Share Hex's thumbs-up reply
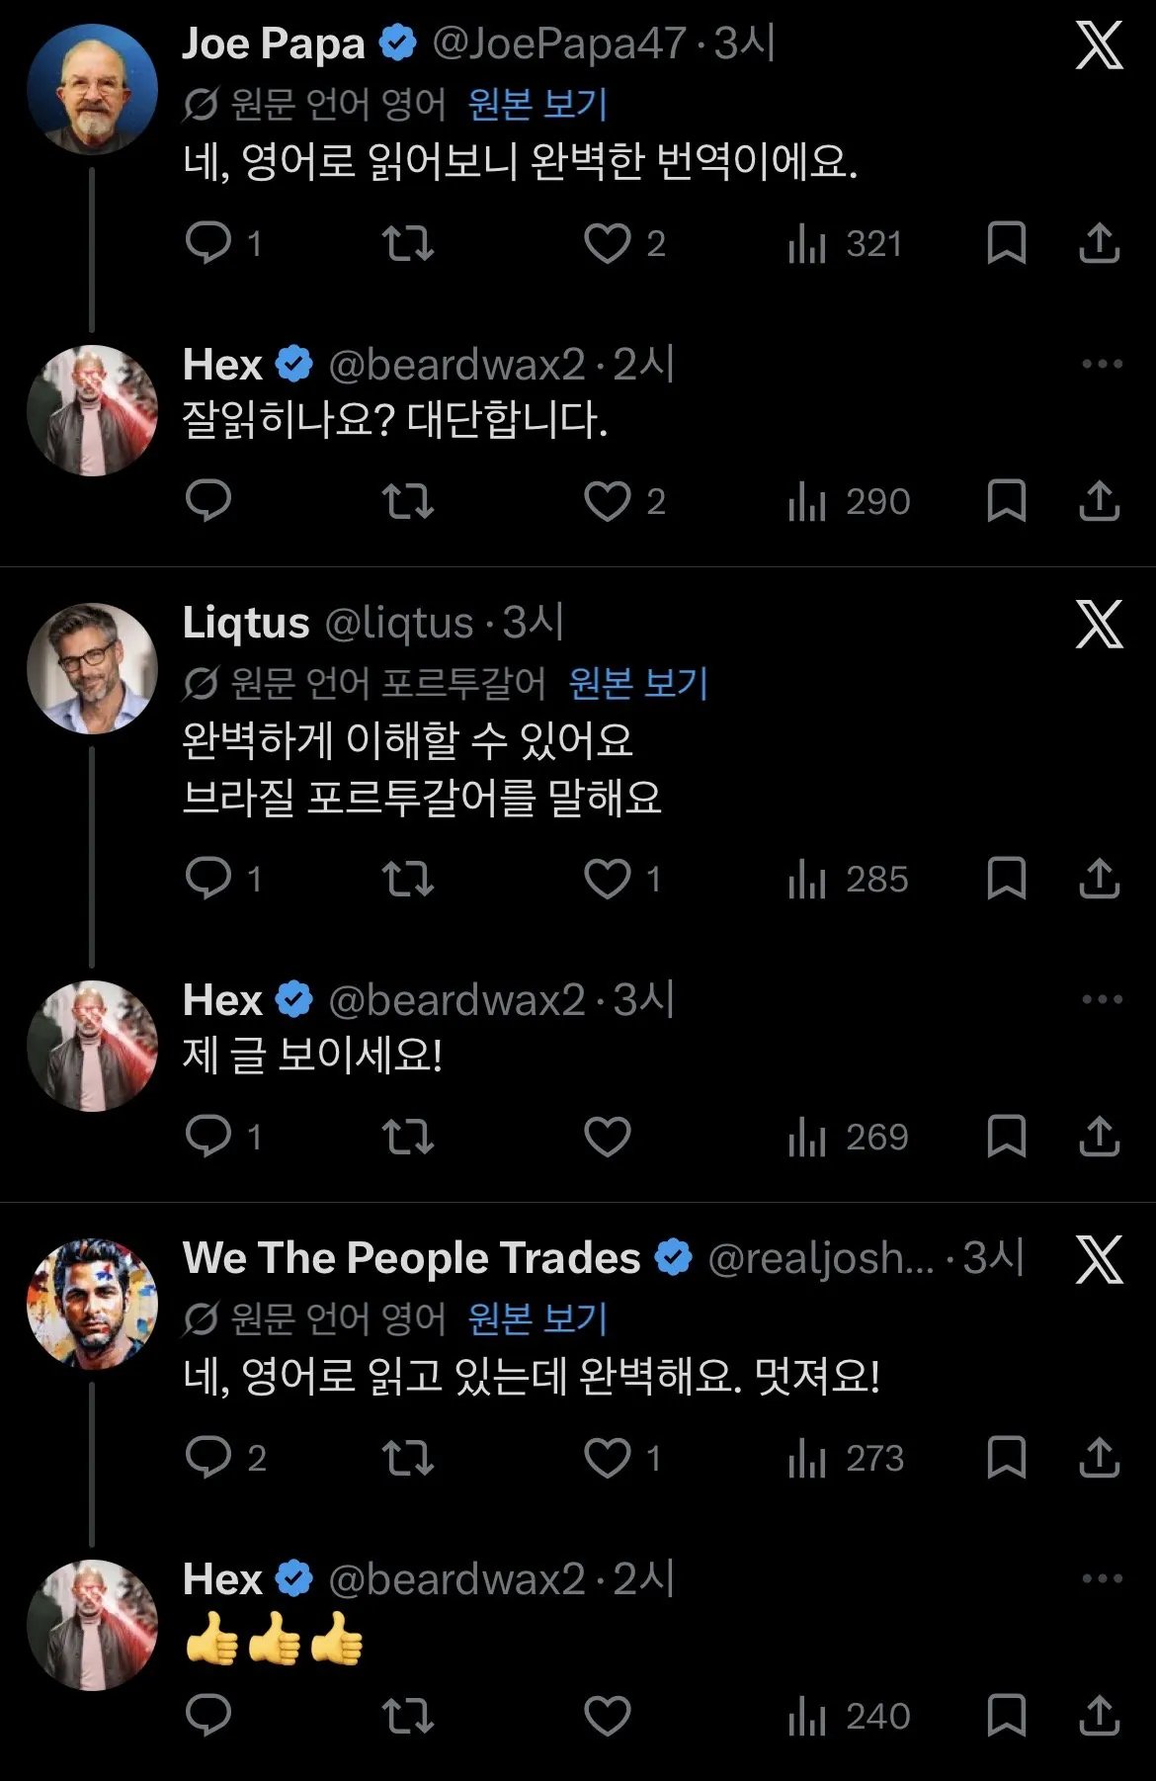 click(1099, 1716)
